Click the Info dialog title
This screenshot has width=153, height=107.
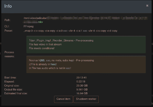(8, 6)
